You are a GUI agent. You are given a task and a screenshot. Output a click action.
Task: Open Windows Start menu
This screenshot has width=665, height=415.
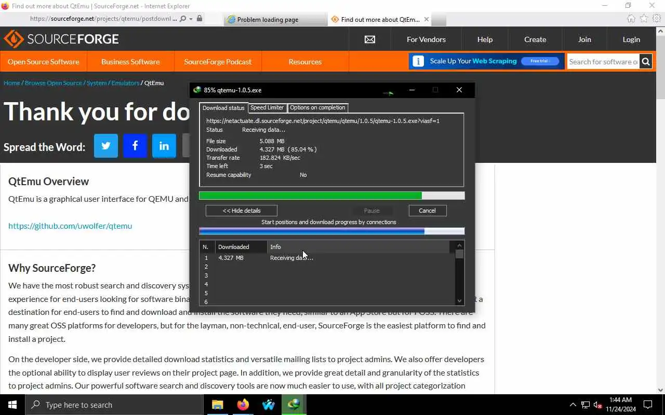(12, 405)
